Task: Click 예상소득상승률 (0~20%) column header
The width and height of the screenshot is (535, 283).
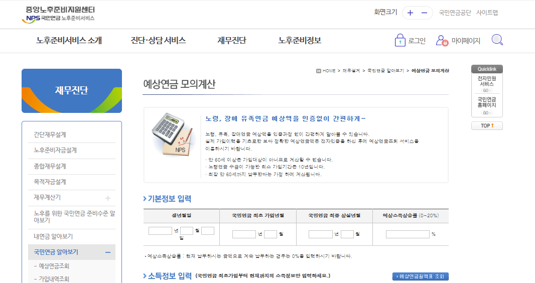Action: pos(411,215)
